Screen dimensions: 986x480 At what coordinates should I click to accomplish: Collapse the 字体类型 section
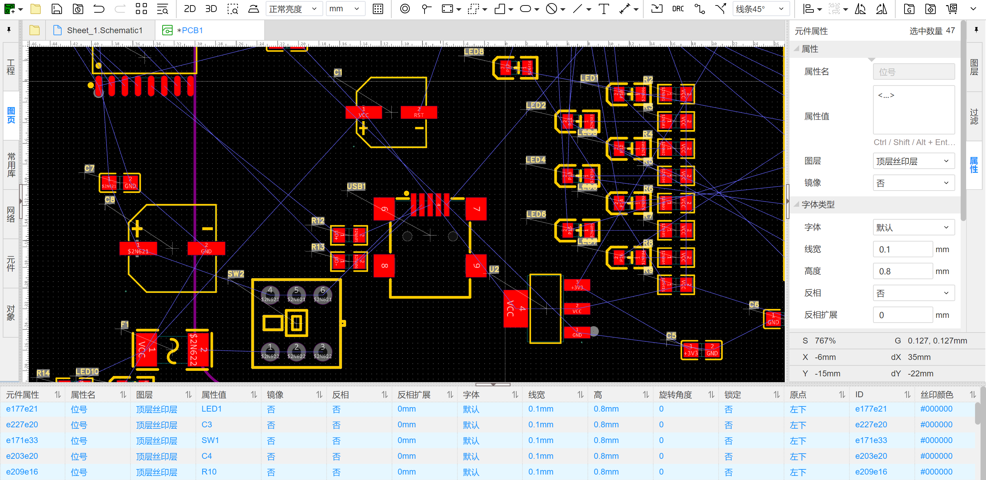(797, 205)
